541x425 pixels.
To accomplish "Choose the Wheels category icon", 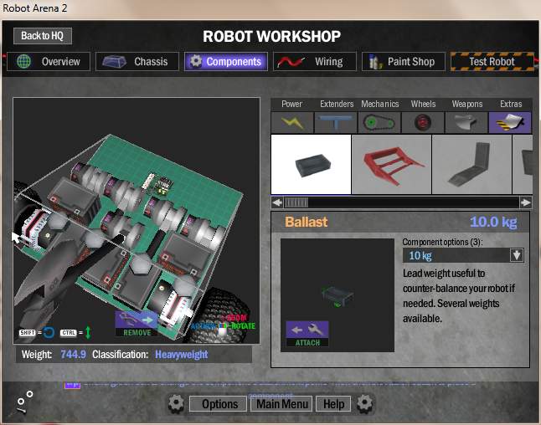I will (x=423, y=122).
